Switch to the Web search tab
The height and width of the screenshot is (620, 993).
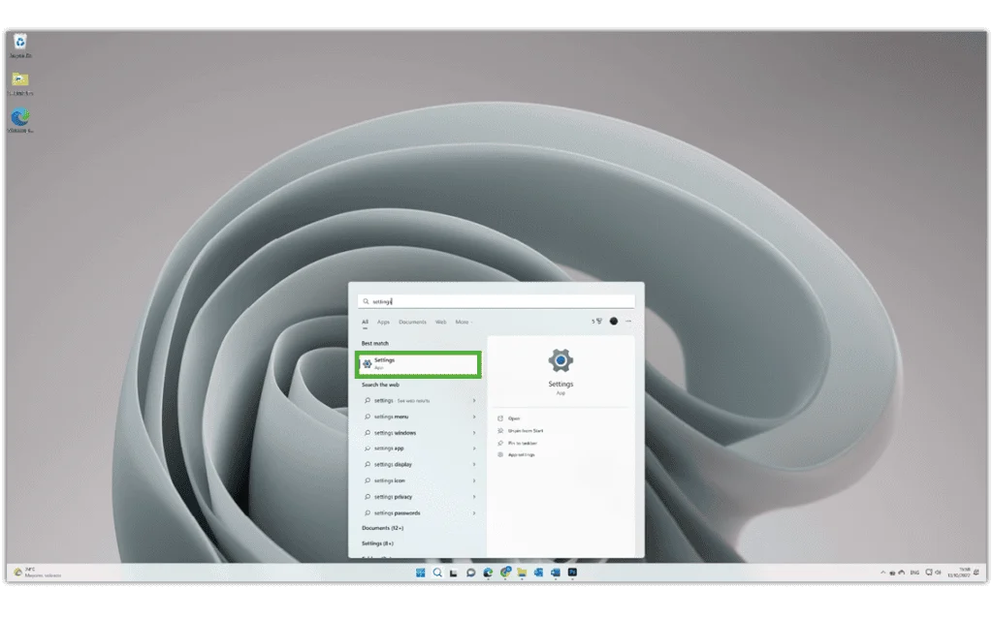point(441,322)
